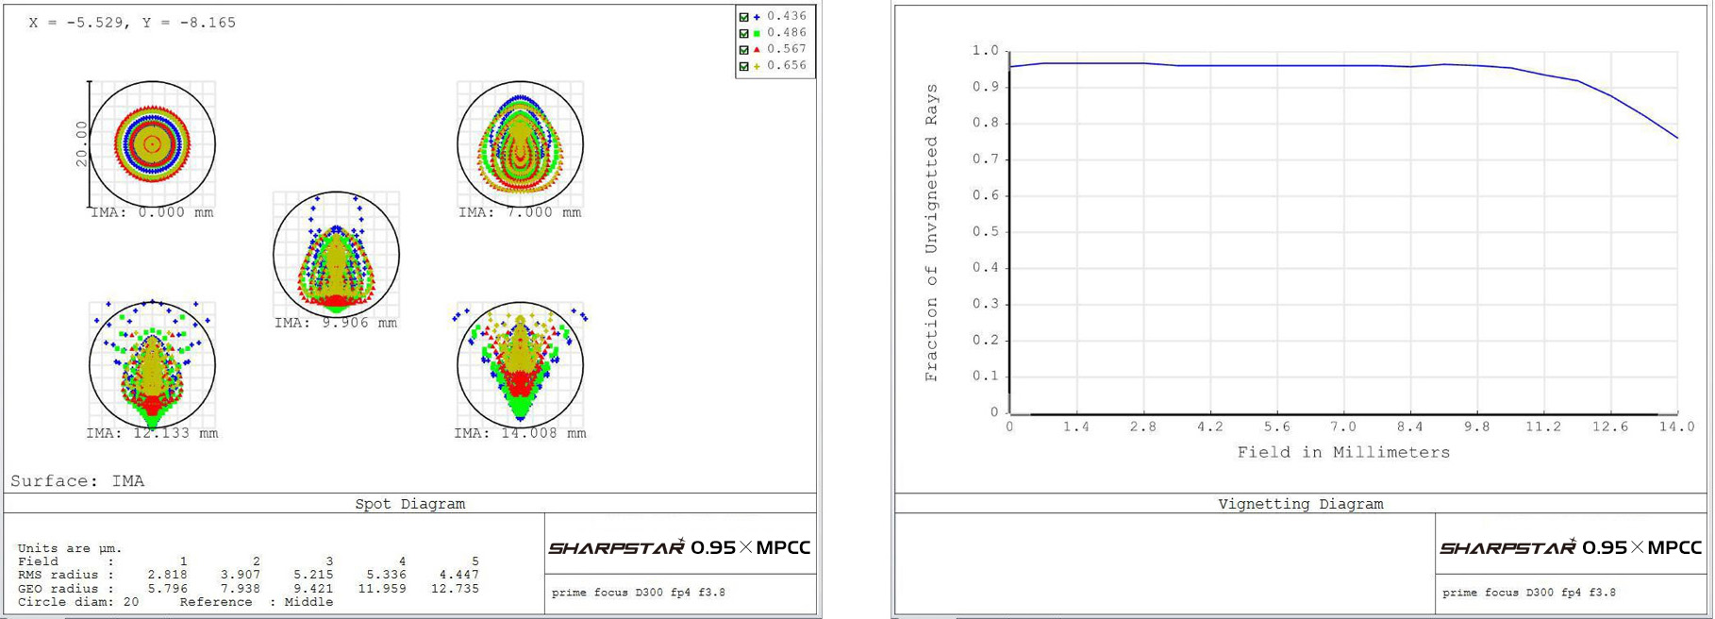Viewport: 1715px width, 619px height.
Task: Click the 'Field in Millimeters' axis label
Action: [1343, 453]
